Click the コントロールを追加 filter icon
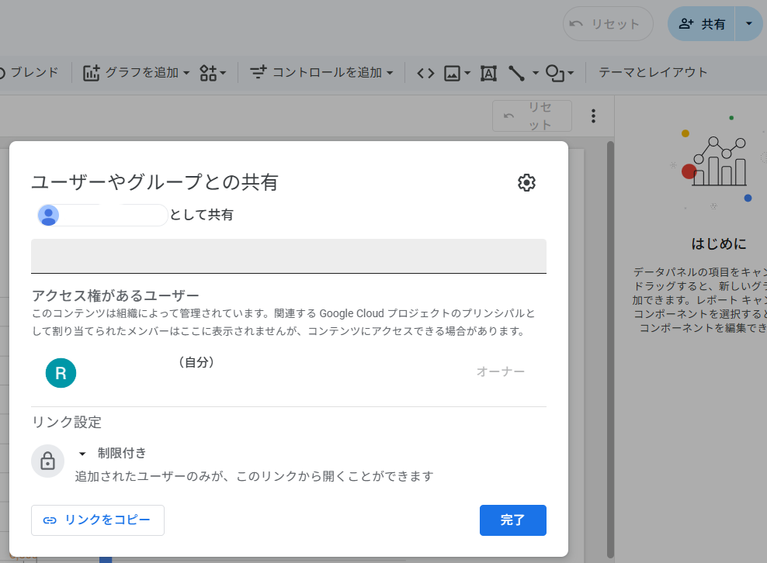 259,72
